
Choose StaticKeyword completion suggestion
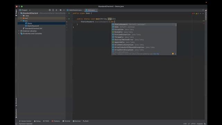144,24
